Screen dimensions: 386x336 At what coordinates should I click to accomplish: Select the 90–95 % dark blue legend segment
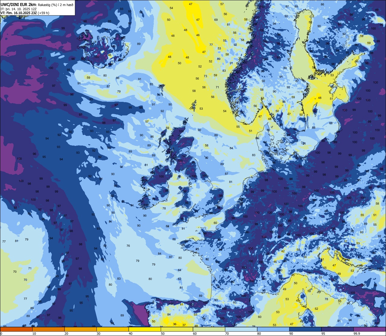(305, 329)
